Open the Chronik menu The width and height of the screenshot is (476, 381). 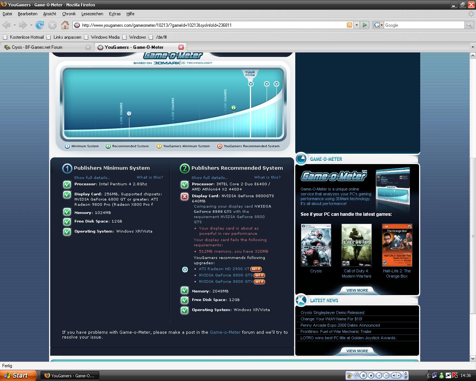(69, 14)
